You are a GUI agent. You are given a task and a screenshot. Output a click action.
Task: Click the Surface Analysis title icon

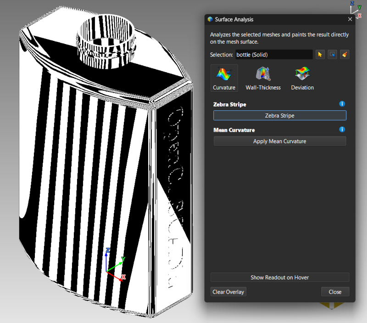(x=210, y=19)
